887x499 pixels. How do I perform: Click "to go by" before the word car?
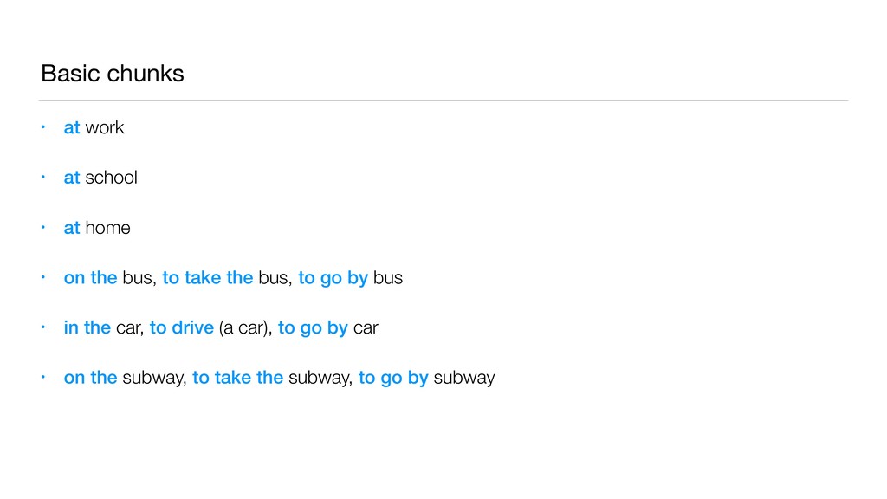point(313,328)
